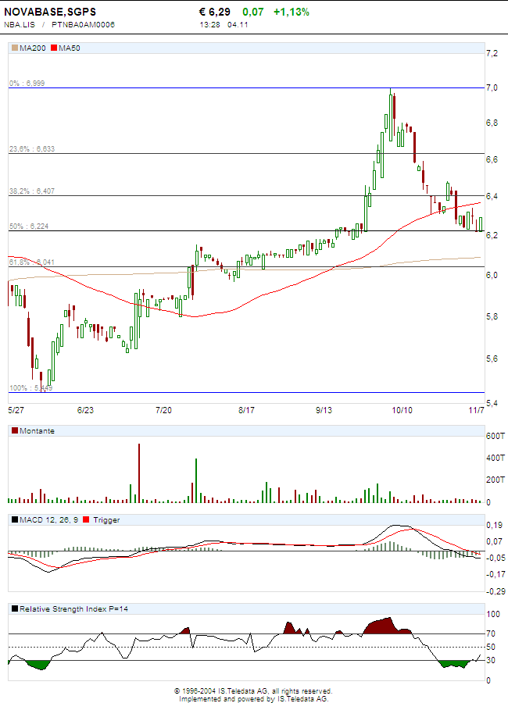Click the 9/13 date axis label

click(324, 410)
